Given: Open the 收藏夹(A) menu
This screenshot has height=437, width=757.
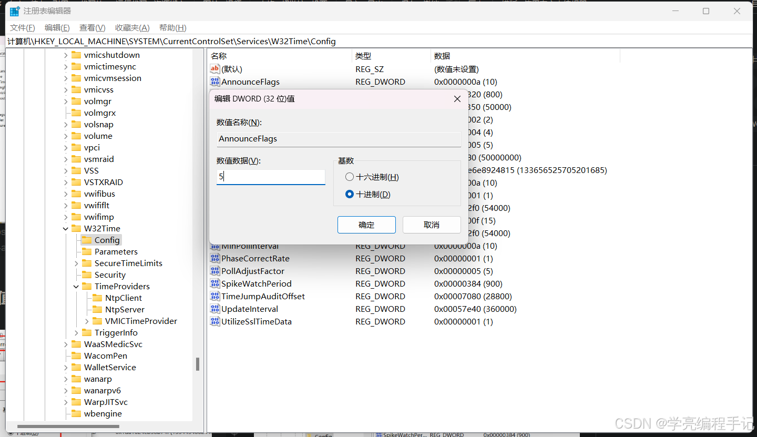Looking at the screenshot, I should [x=132, y=28].
